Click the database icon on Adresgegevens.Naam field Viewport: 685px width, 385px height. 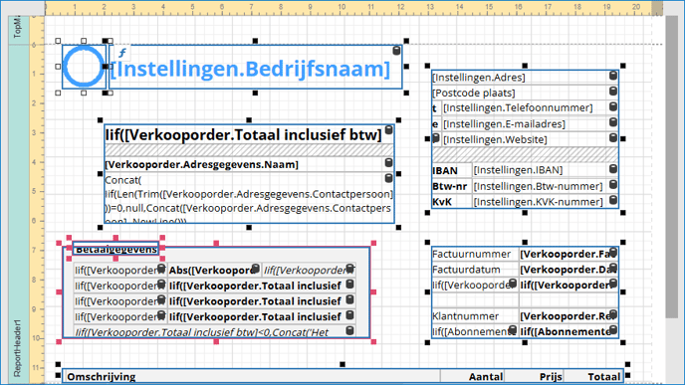(388, 163)
